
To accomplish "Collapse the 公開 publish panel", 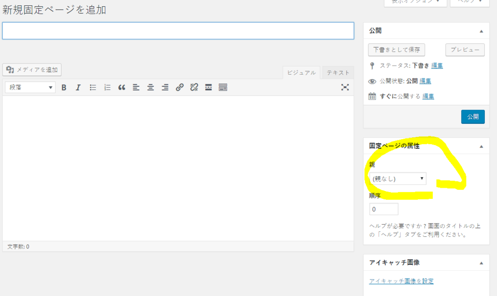I will pos(481,31).
